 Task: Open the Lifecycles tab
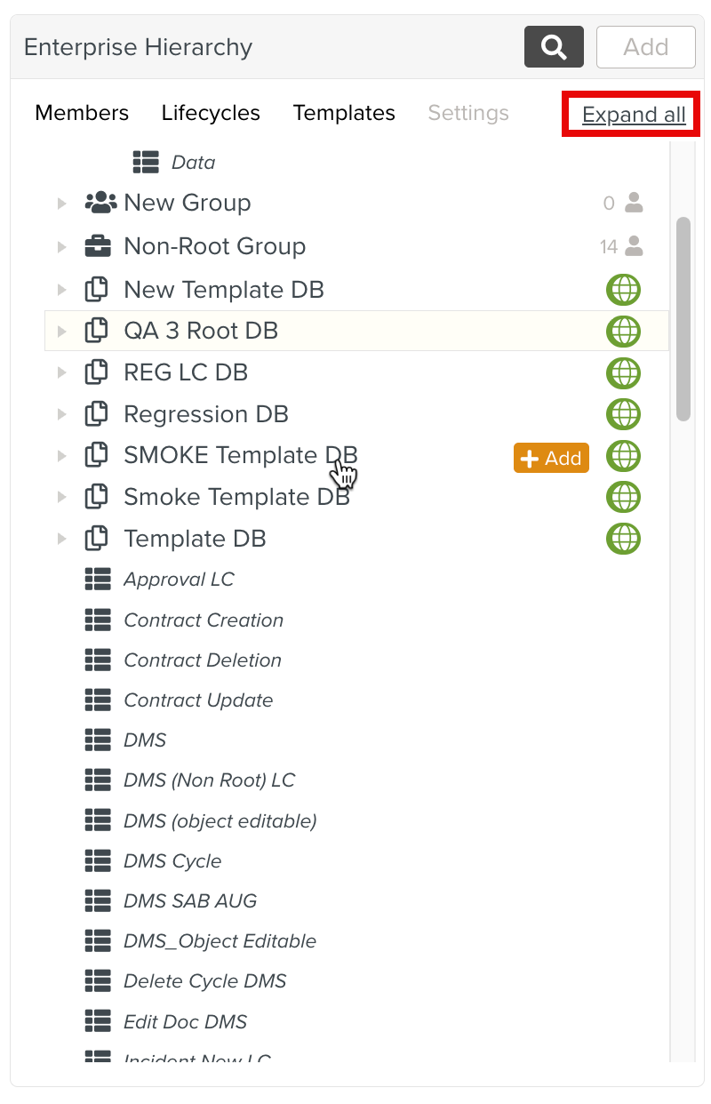click(x=211, y=113)
